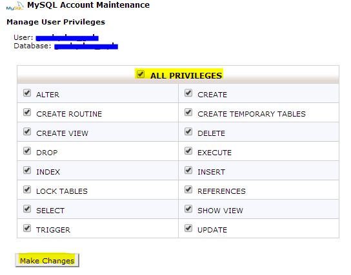
Task: Click the CREATE VIEW label text
Action: click(62, 133)
